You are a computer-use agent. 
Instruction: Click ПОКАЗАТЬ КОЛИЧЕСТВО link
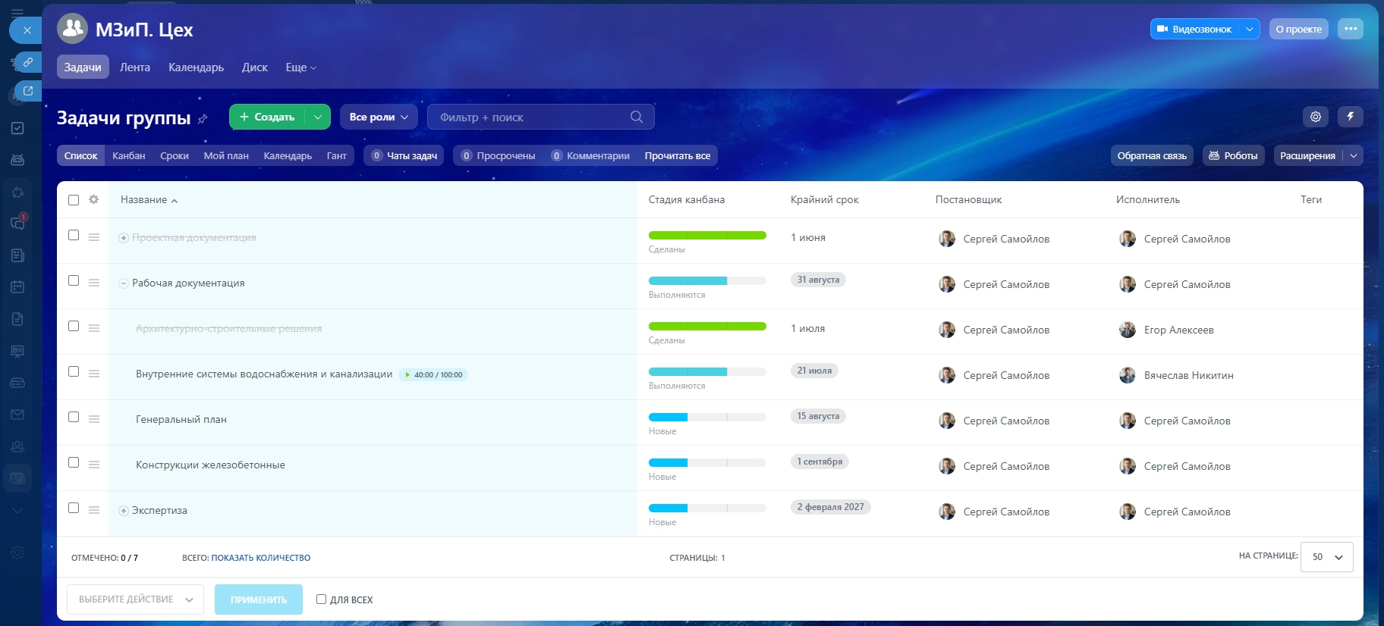pyautogui.click(x=261, y=558)
